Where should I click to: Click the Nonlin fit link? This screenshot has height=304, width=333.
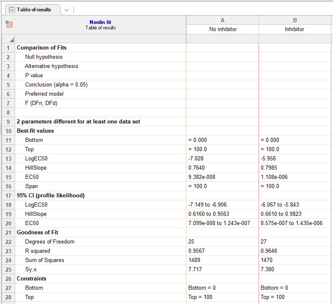click(x=100, y=22)
